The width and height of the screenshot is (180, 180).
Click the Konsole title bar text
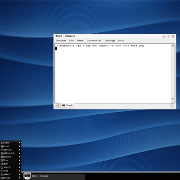(65, 36)
